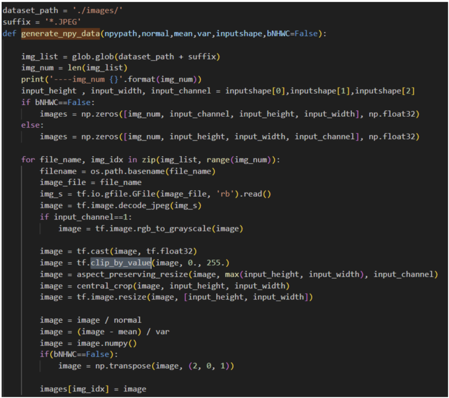Select the highlighted clip_by_value token
Viewport: 449px width, 398px height.
[x=120, y=262]
